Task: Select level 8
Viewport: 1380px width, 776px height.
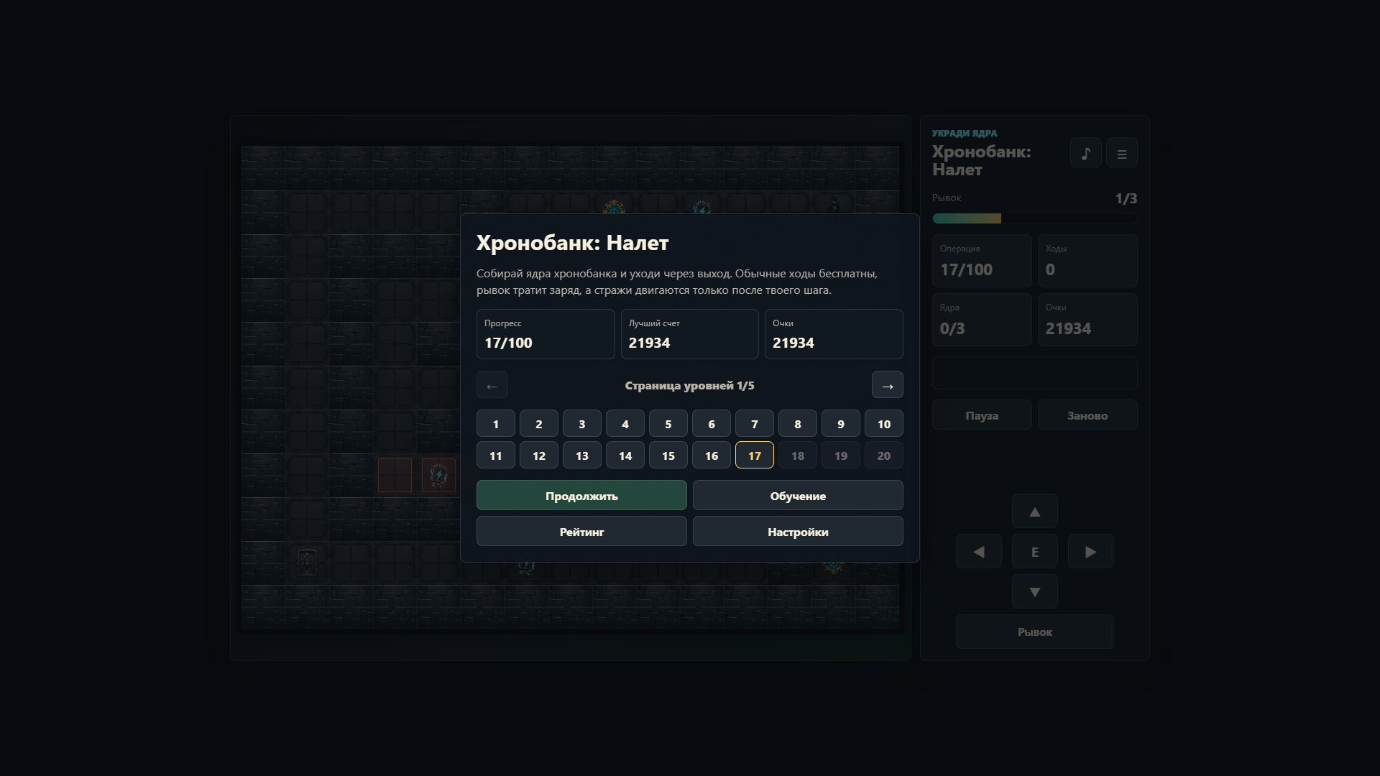Action: 797,424
